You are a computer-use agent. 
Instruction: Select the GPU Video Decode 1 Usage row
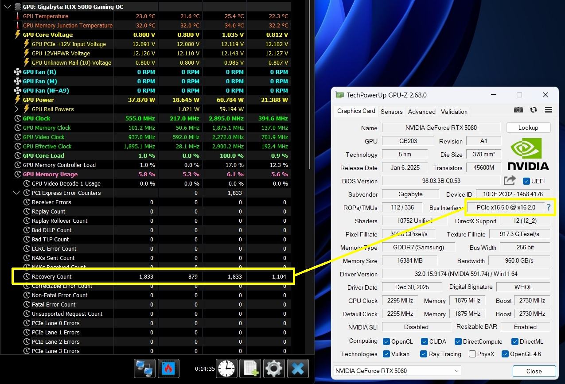tap(152, 183)
